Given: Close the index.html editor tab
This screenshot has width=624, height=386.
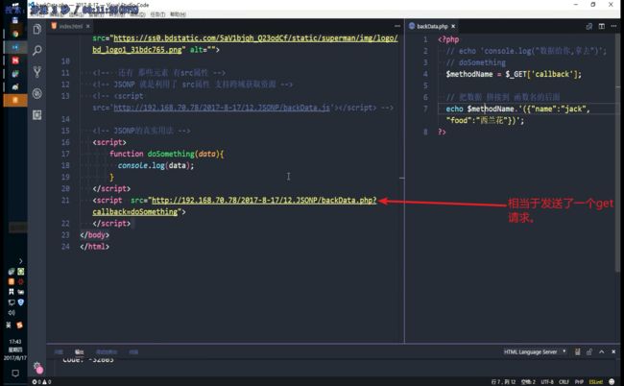Looking at the screenshot, I should (88, 26).
